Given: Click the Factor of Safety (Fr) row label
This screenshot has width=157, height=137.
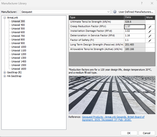Looking at the screenshot, I should click(x=82, y=40).
